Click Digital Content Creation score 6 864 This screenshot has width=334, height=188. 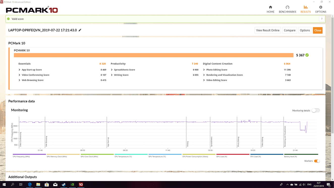287,64
